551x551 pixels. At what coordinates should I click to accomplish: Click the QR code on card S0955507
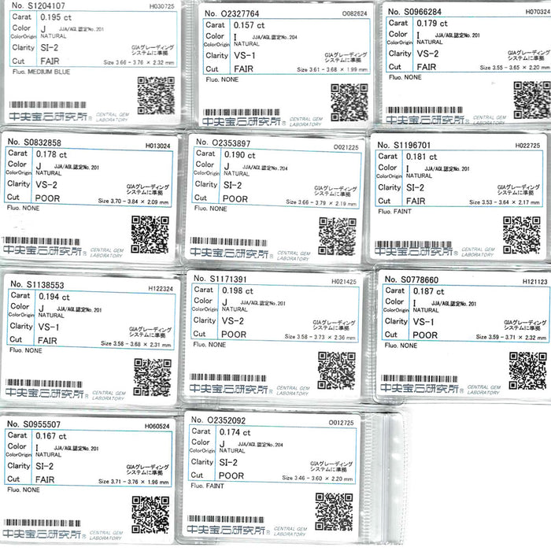pyautogui.click(x=150, y=515)
